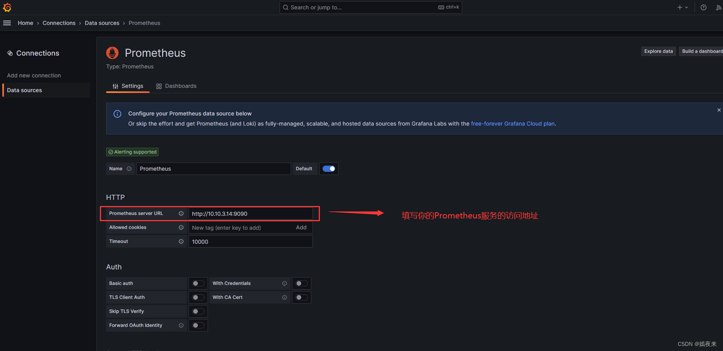Click the Explore data button
723x351 pixels.
pos(658,51)
